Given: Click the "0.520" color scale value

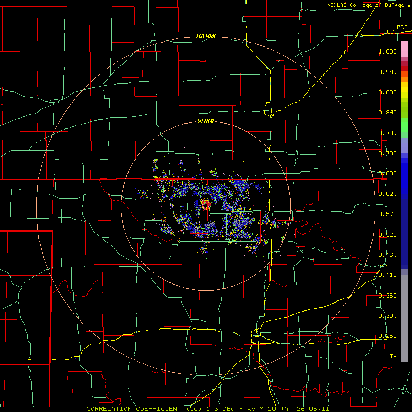Looking at the screenshot, I should pyautogui.click(x=388, y=235).
